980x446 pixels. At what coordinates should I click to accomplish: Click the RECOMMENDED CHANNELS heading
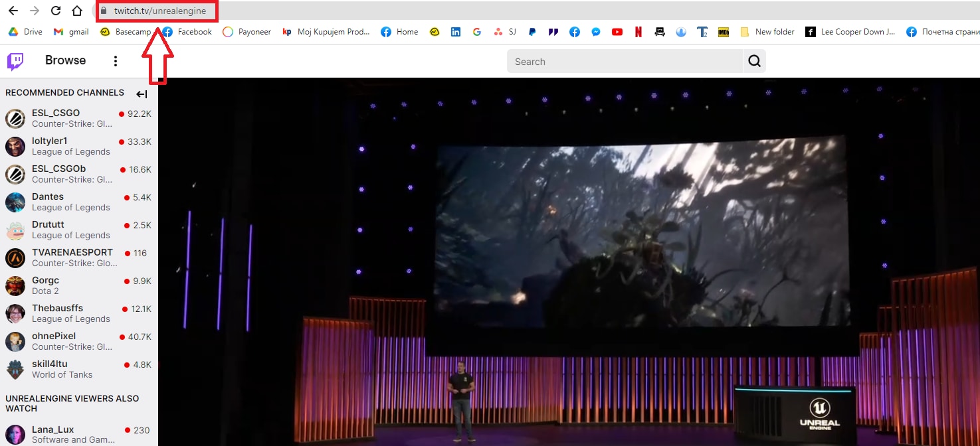[x=64, y=93]
